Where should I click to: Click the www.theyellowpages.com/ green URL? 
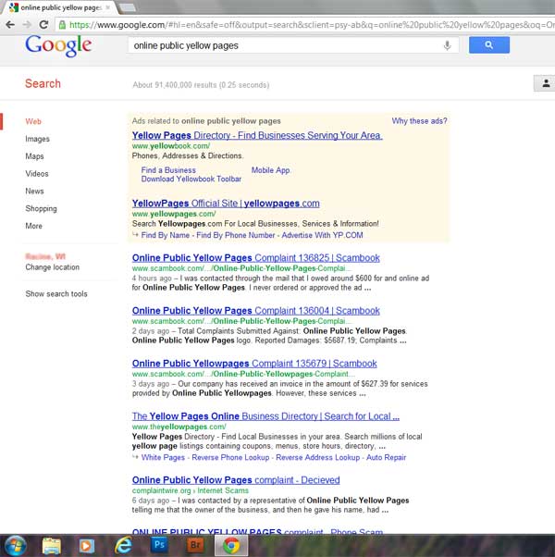(179, 427)
